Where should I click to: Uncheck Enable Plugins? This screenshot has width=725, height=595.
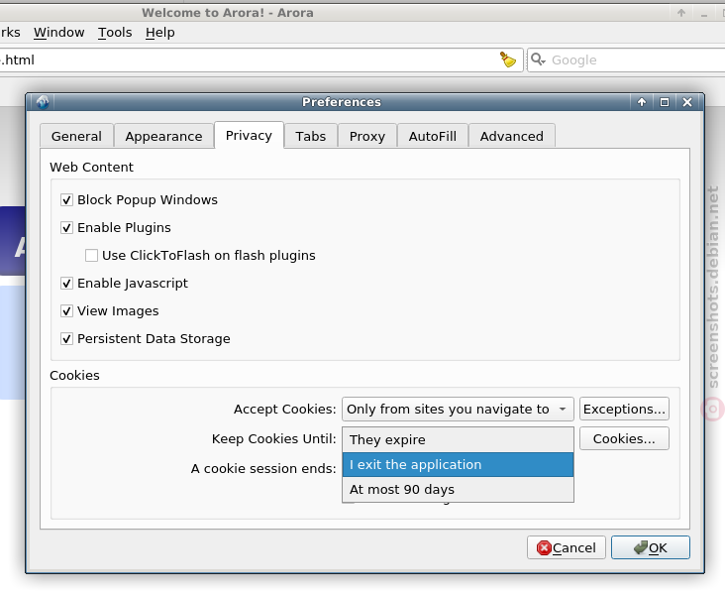pyautogui.click(x=66, y=228)
